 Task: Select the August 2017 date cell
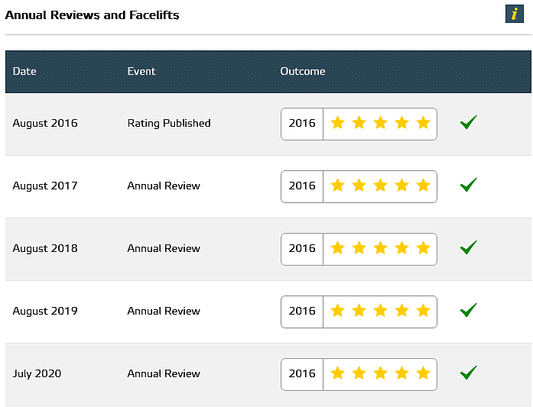[45, 186]
